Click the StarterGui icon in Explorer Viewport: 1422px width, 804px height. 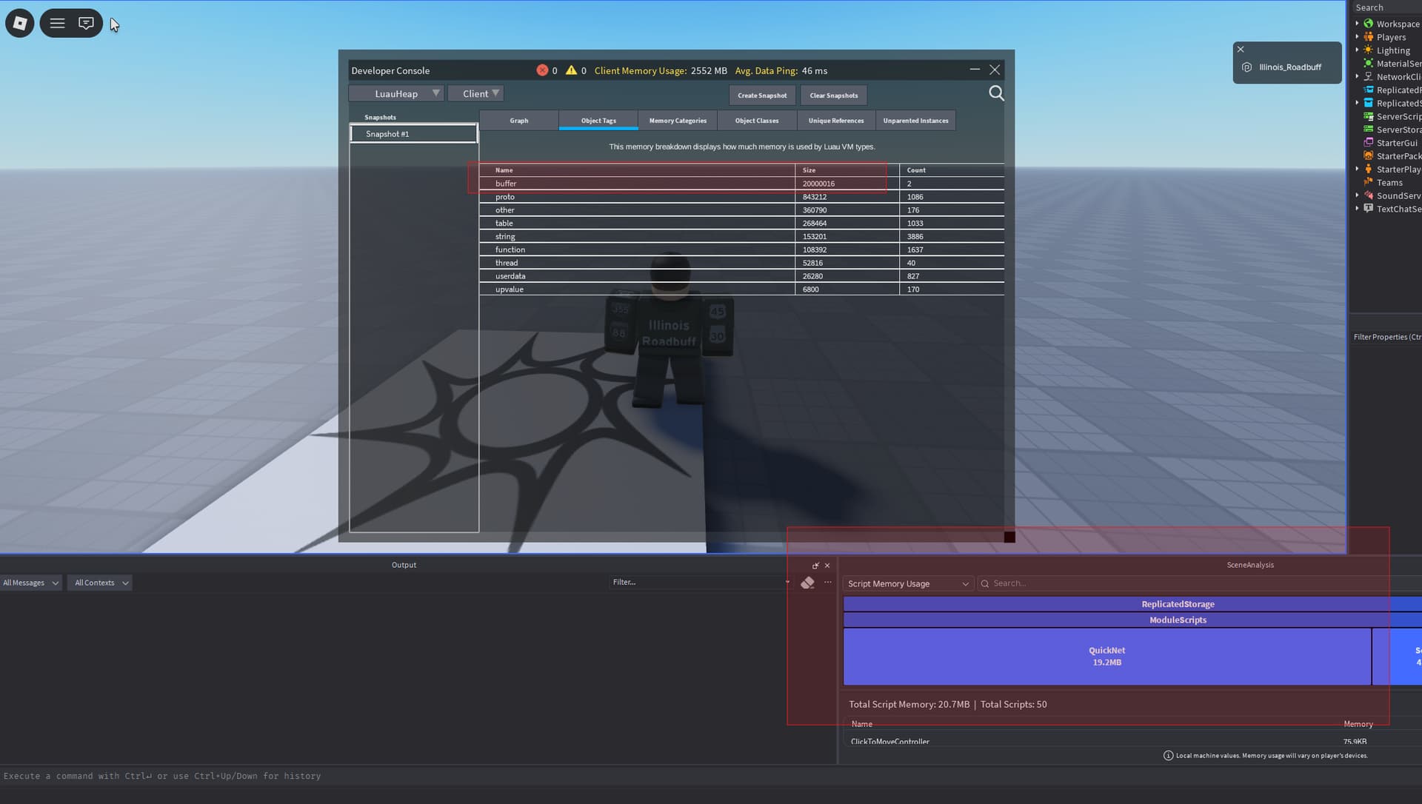(x=1369, y=143)
